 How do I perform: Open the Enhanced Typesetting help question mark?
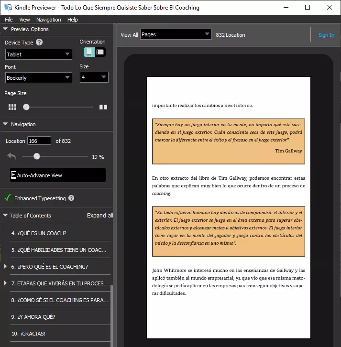pyautogui.click(x=71, y=198)
